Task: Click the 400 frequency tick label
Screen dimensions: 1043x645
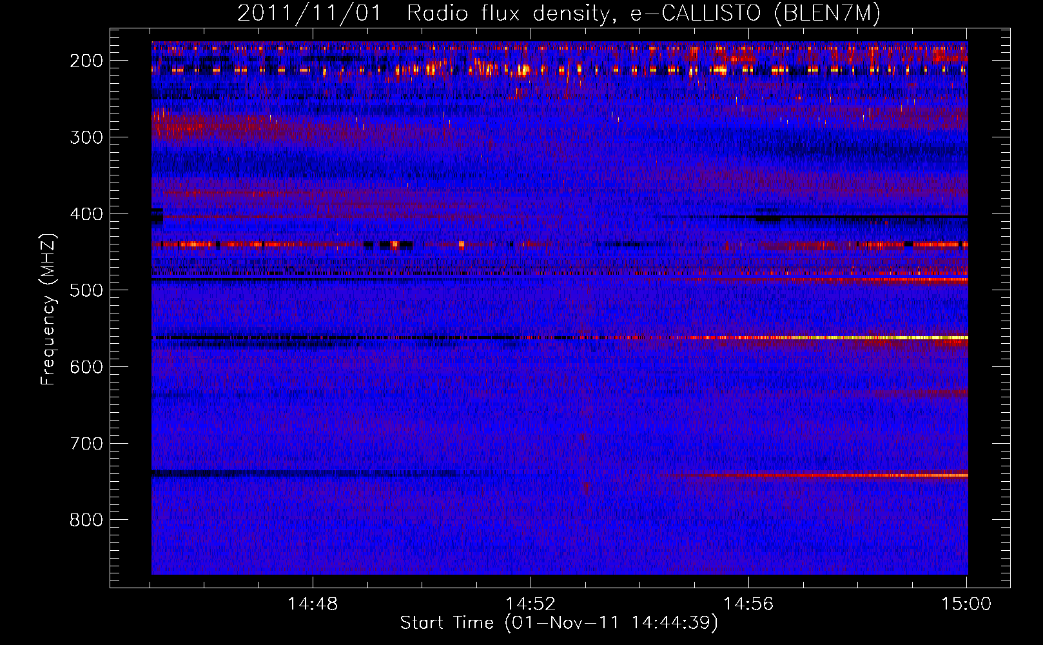Action: (x=86, y=213)
